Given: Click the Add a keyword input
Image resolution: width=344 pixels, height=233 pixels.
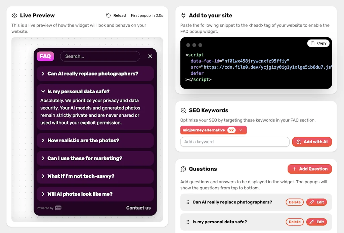Looking at the screenshot, I should tap(235, 142).
